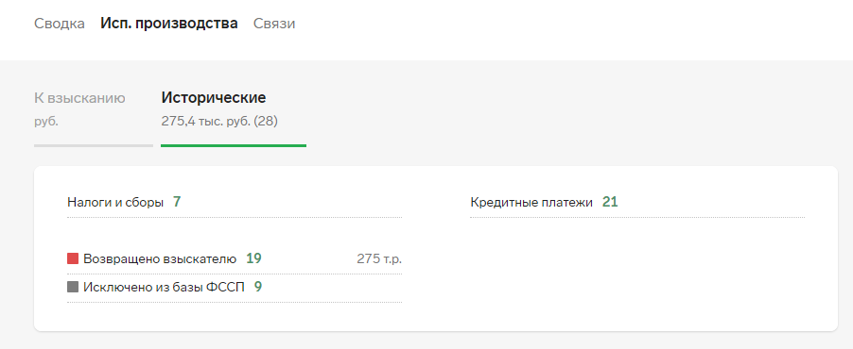Open the Налоги и сборы category
The width and height of the screenshot is (853, 349).
point(115,203)
